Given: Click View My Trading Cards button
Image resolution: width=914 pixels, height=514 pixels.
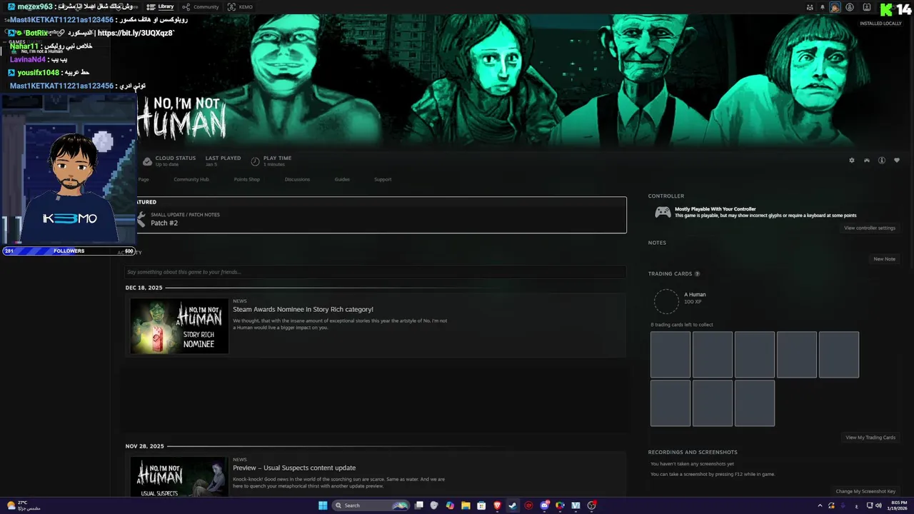Looking at the screenshot, I should point(870,438).
